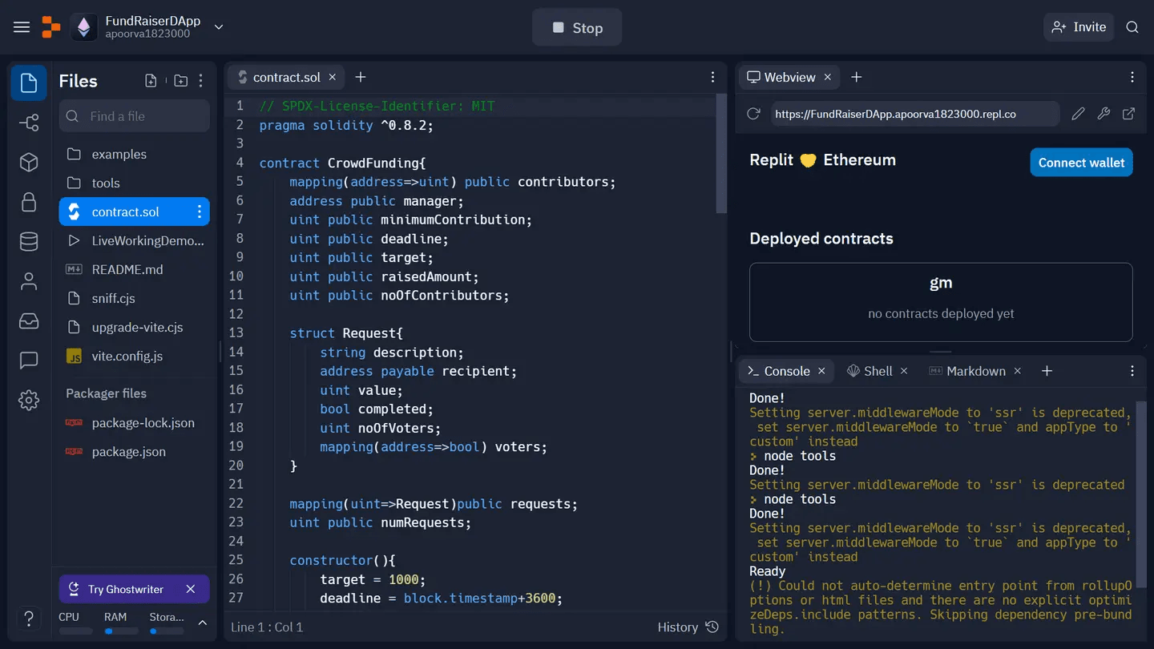The image size is (1154, 649).
Task: Open the Settings gear sidebar icon
Action: pos(29,400)
